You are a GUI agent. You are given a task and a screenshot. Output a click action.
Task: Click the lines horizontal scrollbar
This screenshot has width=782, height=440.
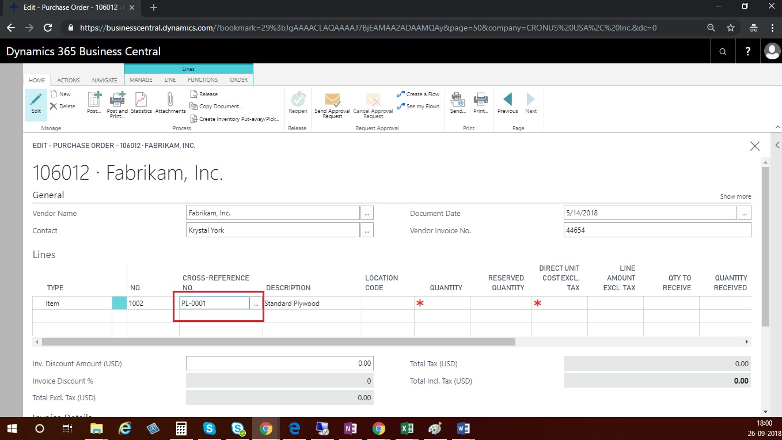coord(279,342)
